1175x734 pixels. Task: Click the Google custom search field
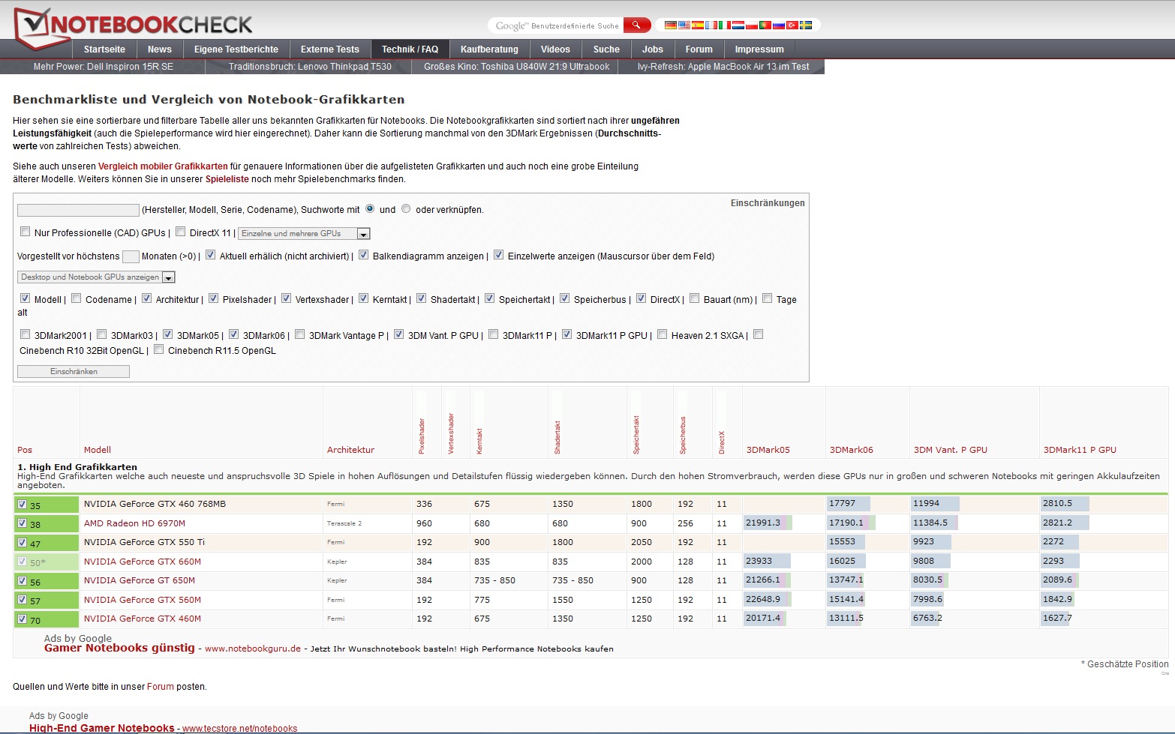pos(556,25)
